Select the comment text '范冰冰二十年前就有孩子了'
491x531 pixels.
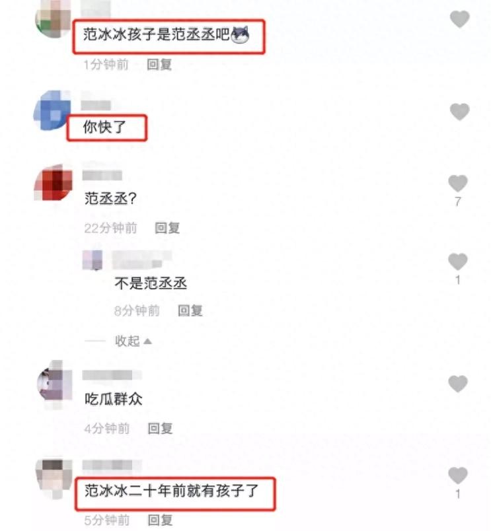click(x=172, y=491)
